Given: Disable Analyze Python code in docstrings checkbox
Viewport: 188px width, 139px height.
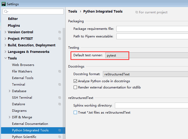Looking at the screenshot, I should [x=75, y=81].
